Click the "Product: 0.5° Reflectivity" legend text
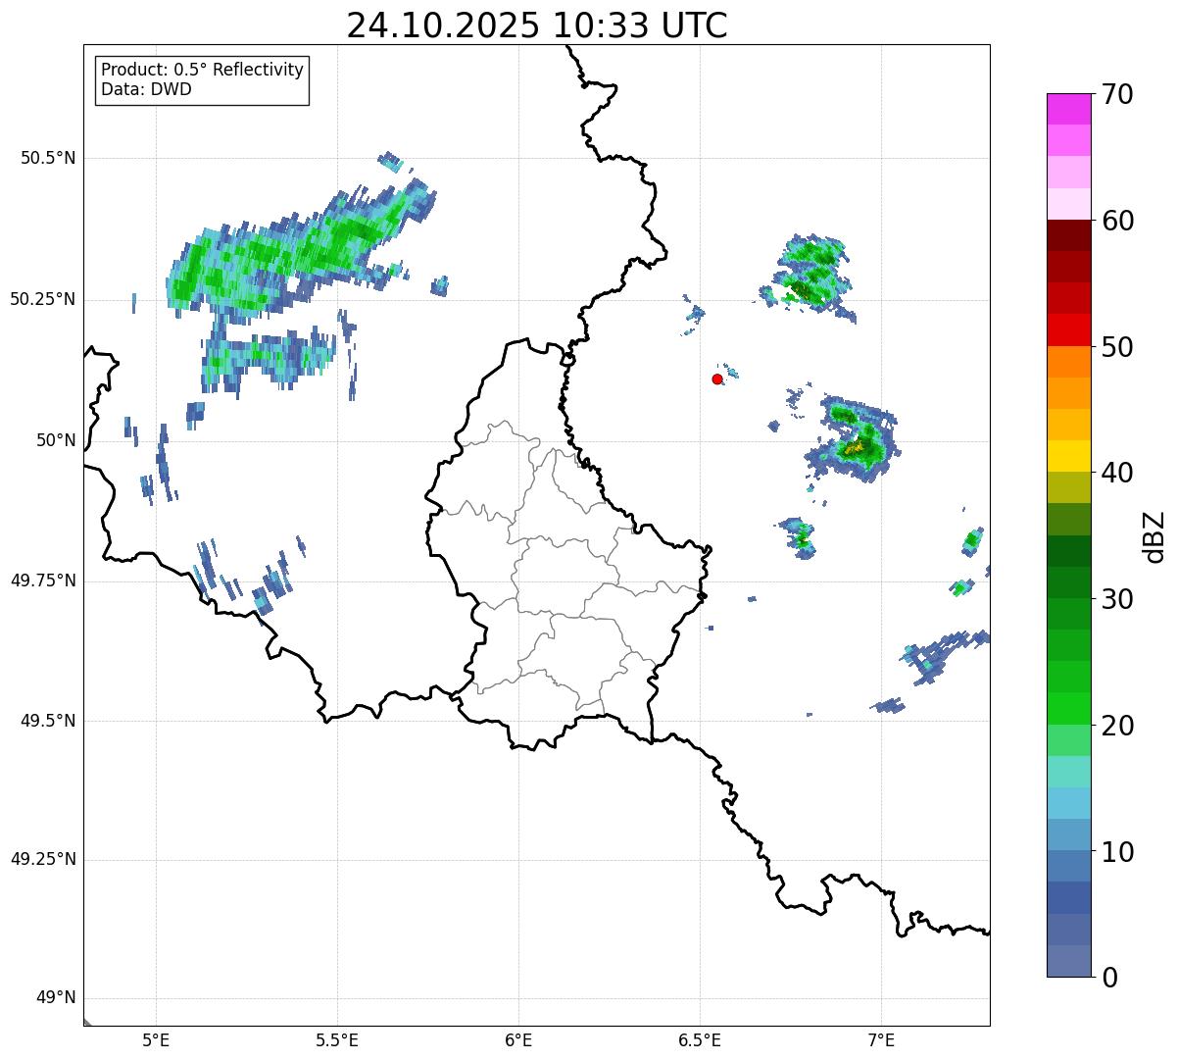The image size is (1178, 1060). pos(202,71)
